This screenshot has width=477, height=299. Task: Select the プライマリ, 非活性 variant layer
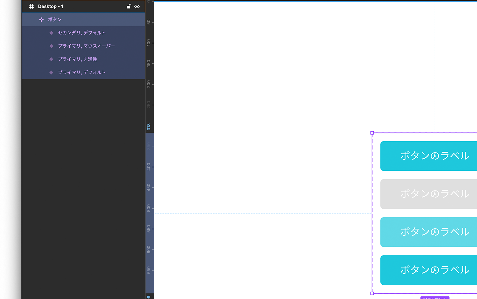click(83, 59)
